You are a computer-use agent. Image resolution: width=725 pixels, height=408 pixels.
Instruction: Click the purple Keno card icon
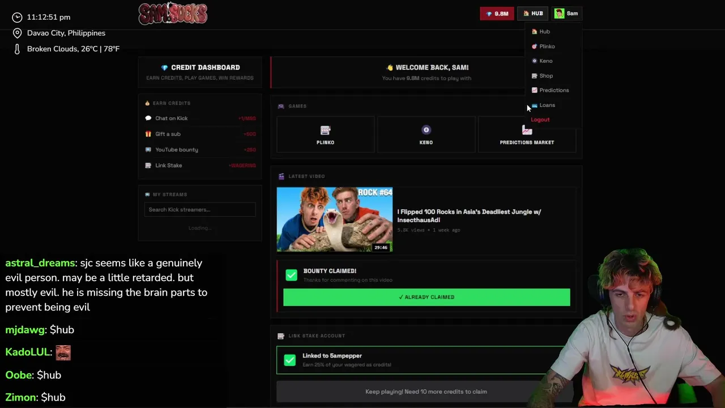pyautogui.click(x=426, y=130)
